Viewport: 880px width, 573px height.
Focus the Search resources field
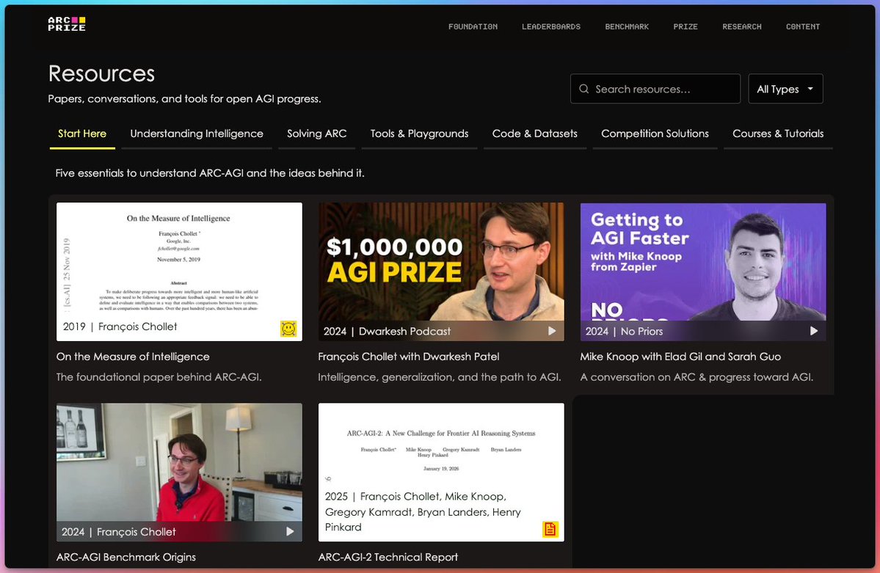(655, 89)
